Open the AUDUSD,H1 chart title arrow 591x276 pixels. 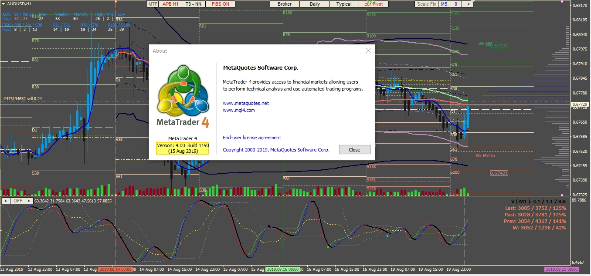[x=3, y=3]
